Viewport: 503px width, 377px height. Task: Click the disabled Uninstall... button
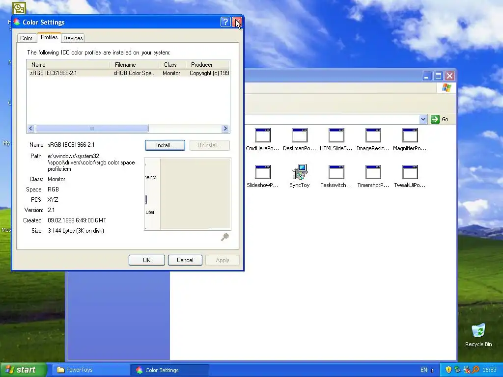(x=209, y=145)
